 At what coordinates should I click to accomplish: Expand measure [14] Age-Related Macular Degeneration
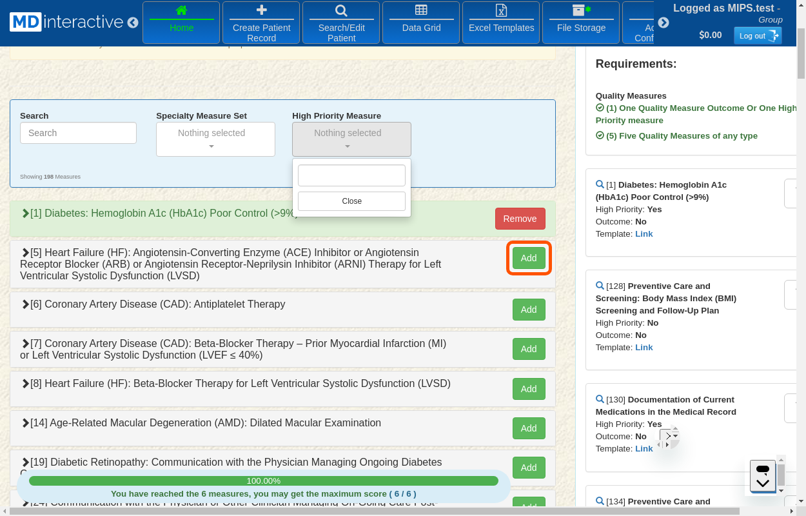click(x=26, y=423)
